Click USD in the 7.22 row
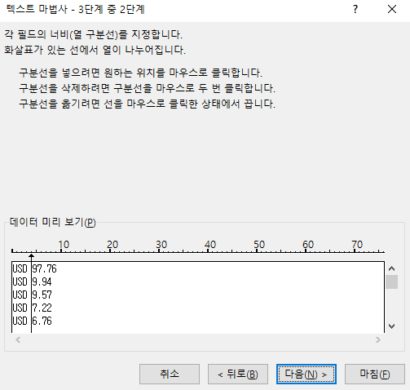 [x=20, y=308]
